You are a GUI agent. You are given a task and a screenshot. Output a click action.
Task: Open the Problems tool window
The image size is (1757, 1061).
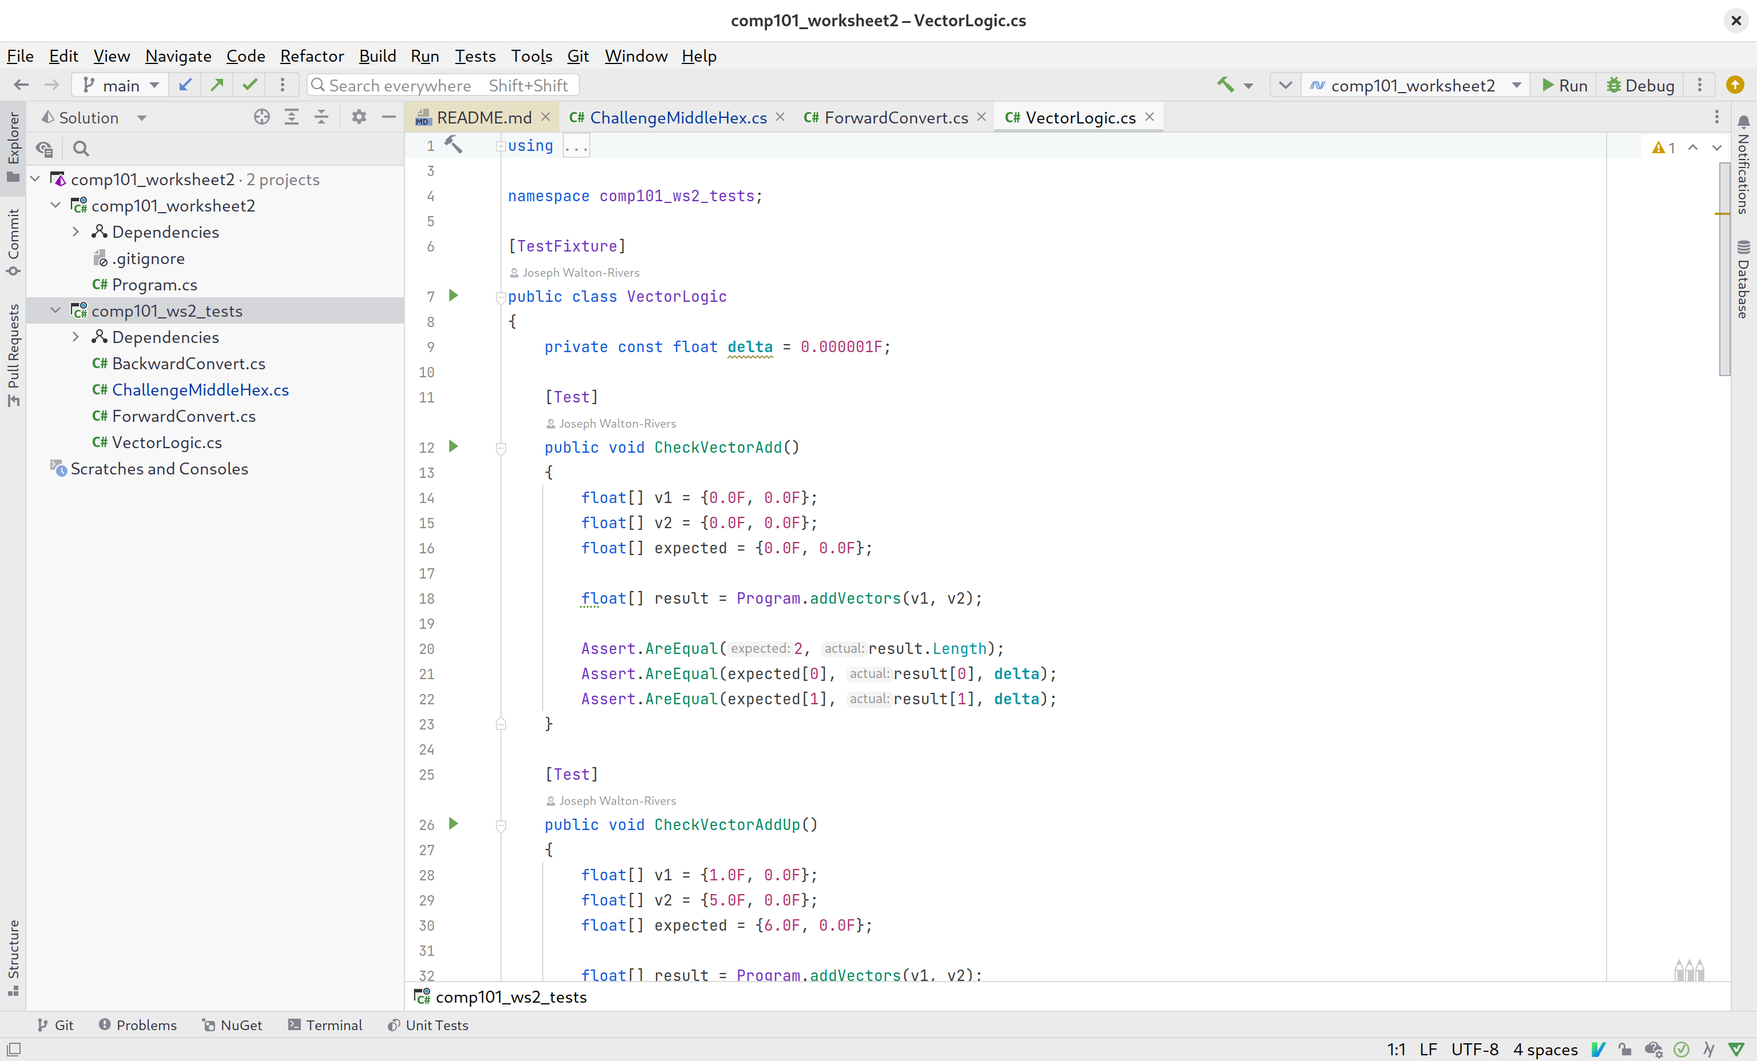coord(138,1024)
